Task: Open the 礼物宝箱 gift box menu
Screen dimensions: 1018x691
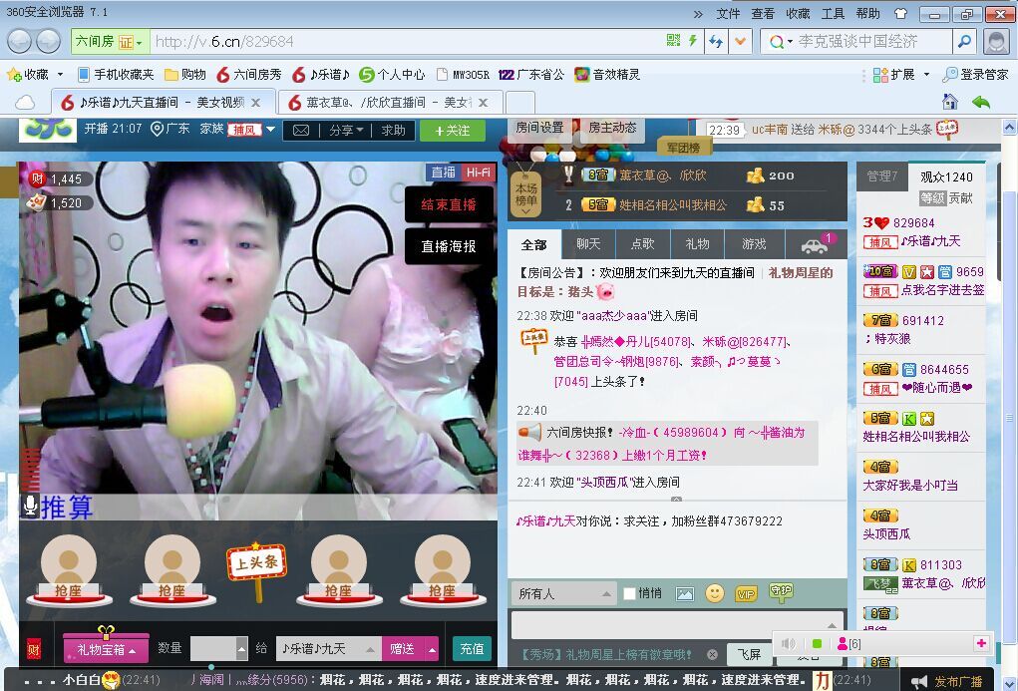Action: 106,649
